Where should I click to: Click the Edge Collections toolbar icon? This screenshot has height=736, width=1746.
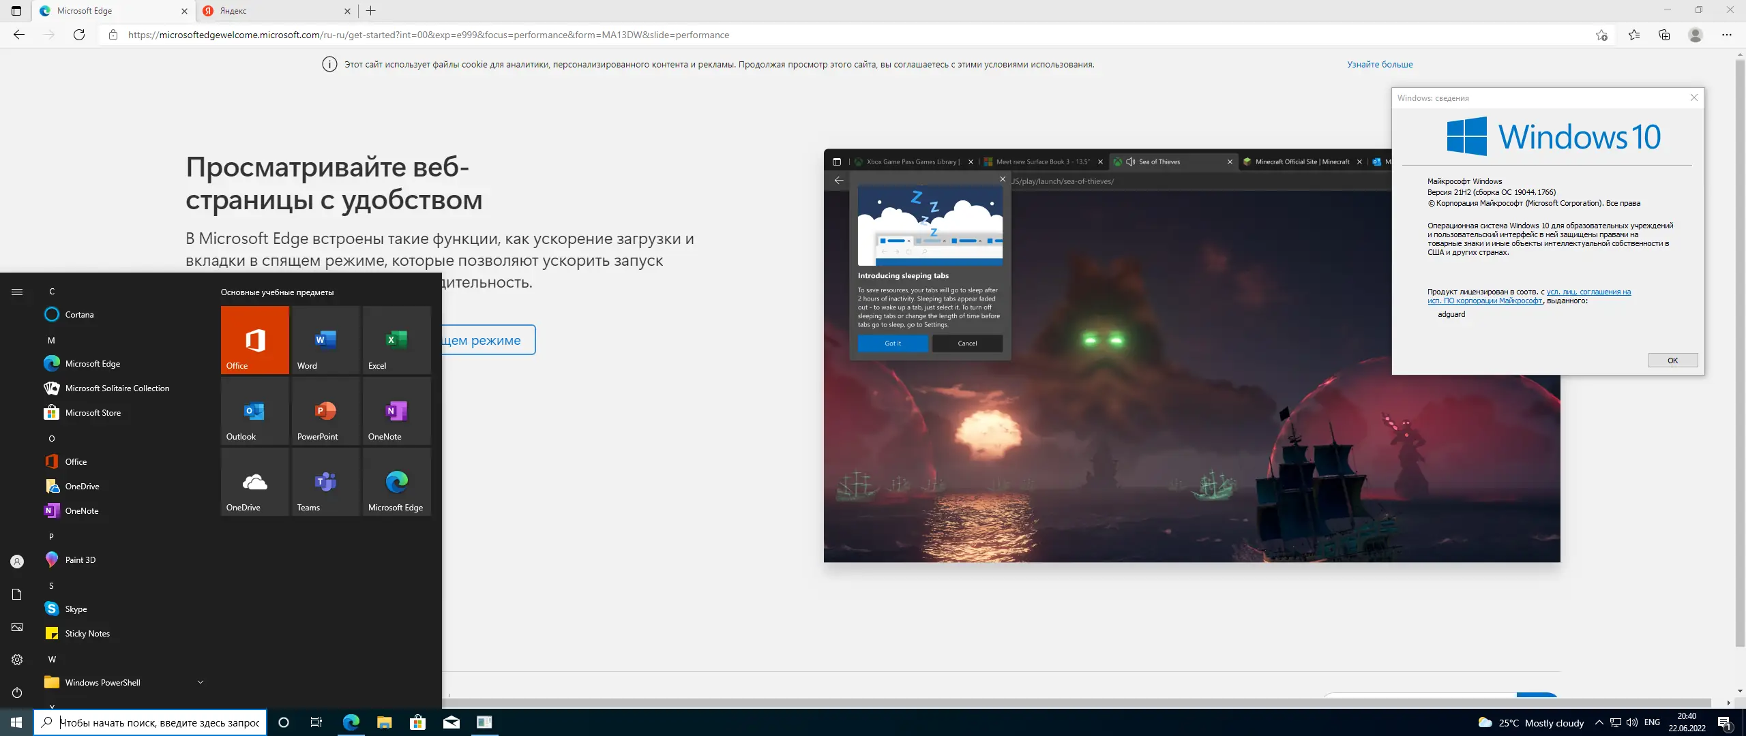click(x=1664, y=35)
